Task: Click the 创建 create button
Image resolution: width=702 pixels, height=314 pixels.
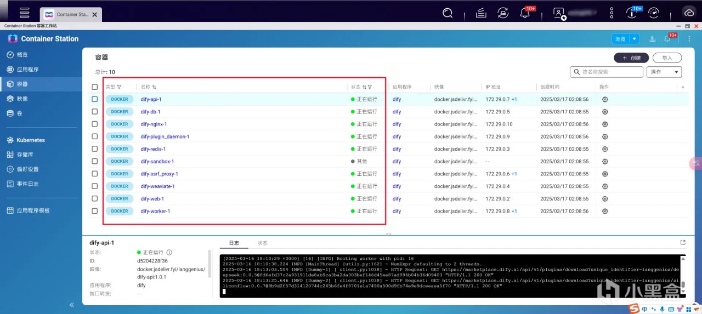Action: tap(631, 58)
